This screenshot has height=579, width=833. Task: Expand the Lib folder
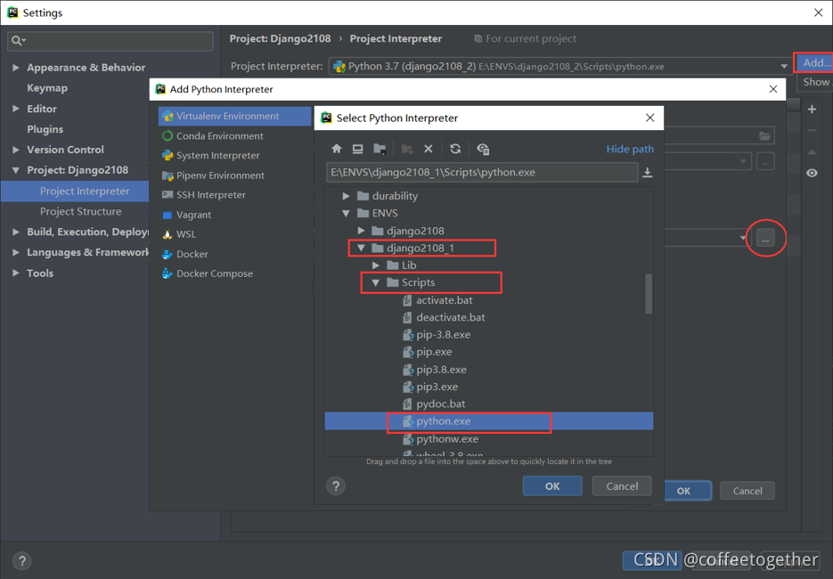(x=376, y=265)
